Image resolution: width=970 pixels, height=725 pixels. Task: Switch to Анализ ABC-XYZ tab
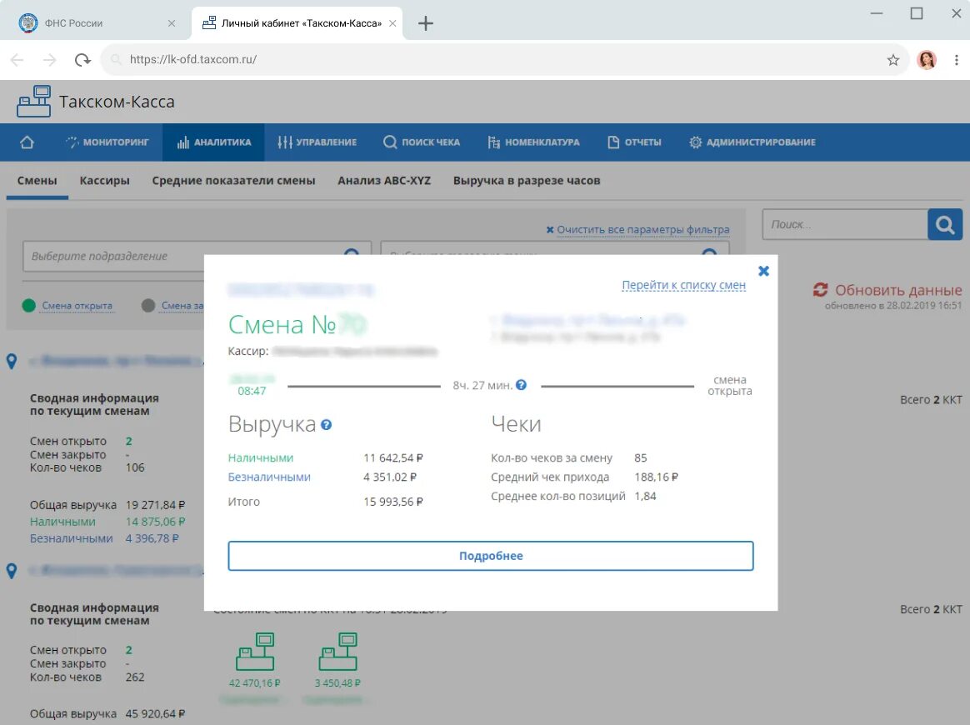[x=384, y=181]
